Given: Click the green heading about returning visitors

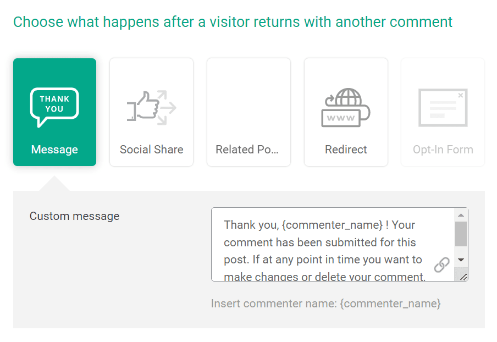Looking at the screenshot, I should click(x=233, y=22).
